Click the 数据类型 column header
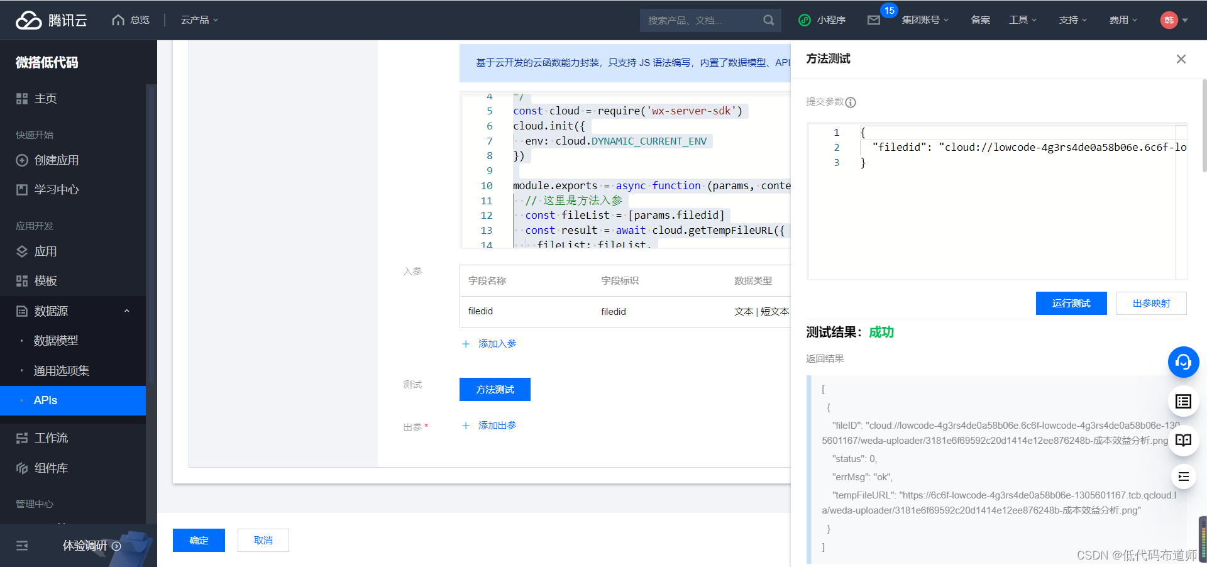 753,281
